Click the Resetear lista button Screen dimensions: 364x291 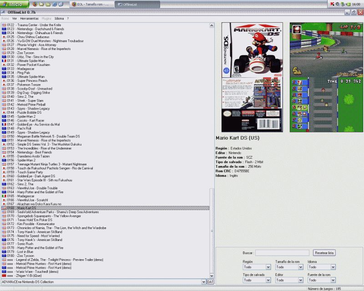click(x=324, y=253)
